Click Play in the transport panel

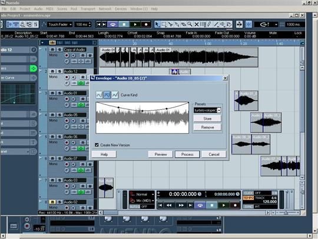224,205
